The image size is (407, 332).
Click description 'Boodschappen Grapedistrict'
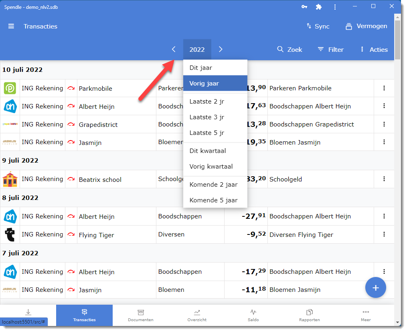[x=312, y=124]
